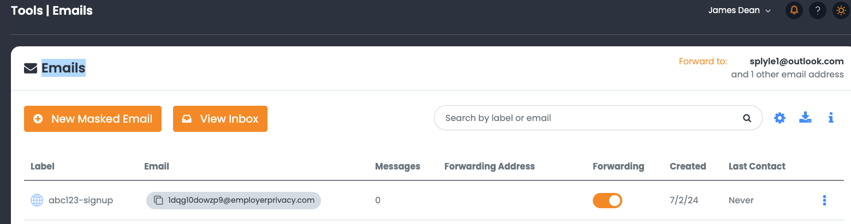Copy the masked email with copy icon
Screen dimensions: 851x224
158,200
